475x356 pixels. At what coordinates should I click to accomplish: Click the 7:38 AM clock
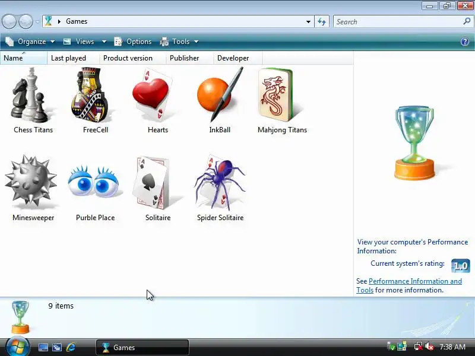tap(452, 347)
